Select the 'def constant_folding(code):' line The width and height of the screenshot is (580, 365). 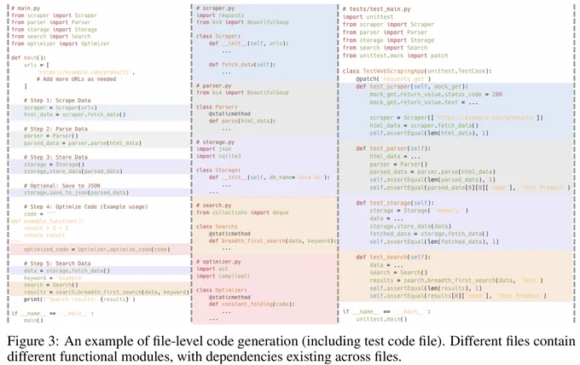pyautogui.click(x=252, y=304)
